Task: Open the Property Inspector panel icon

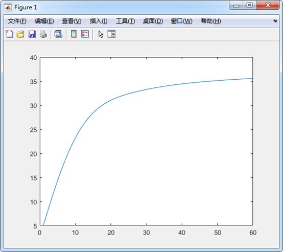Action: point(111,34)
